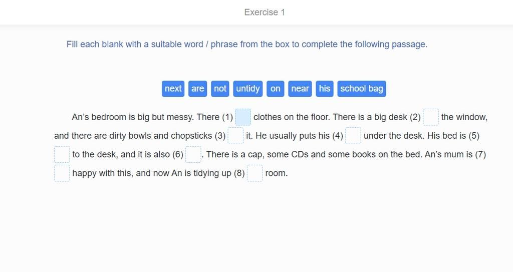Select blank (8) before 'room'
This screenshot has height=272, width=513.
pyautogui.click(x=254, y=173)
